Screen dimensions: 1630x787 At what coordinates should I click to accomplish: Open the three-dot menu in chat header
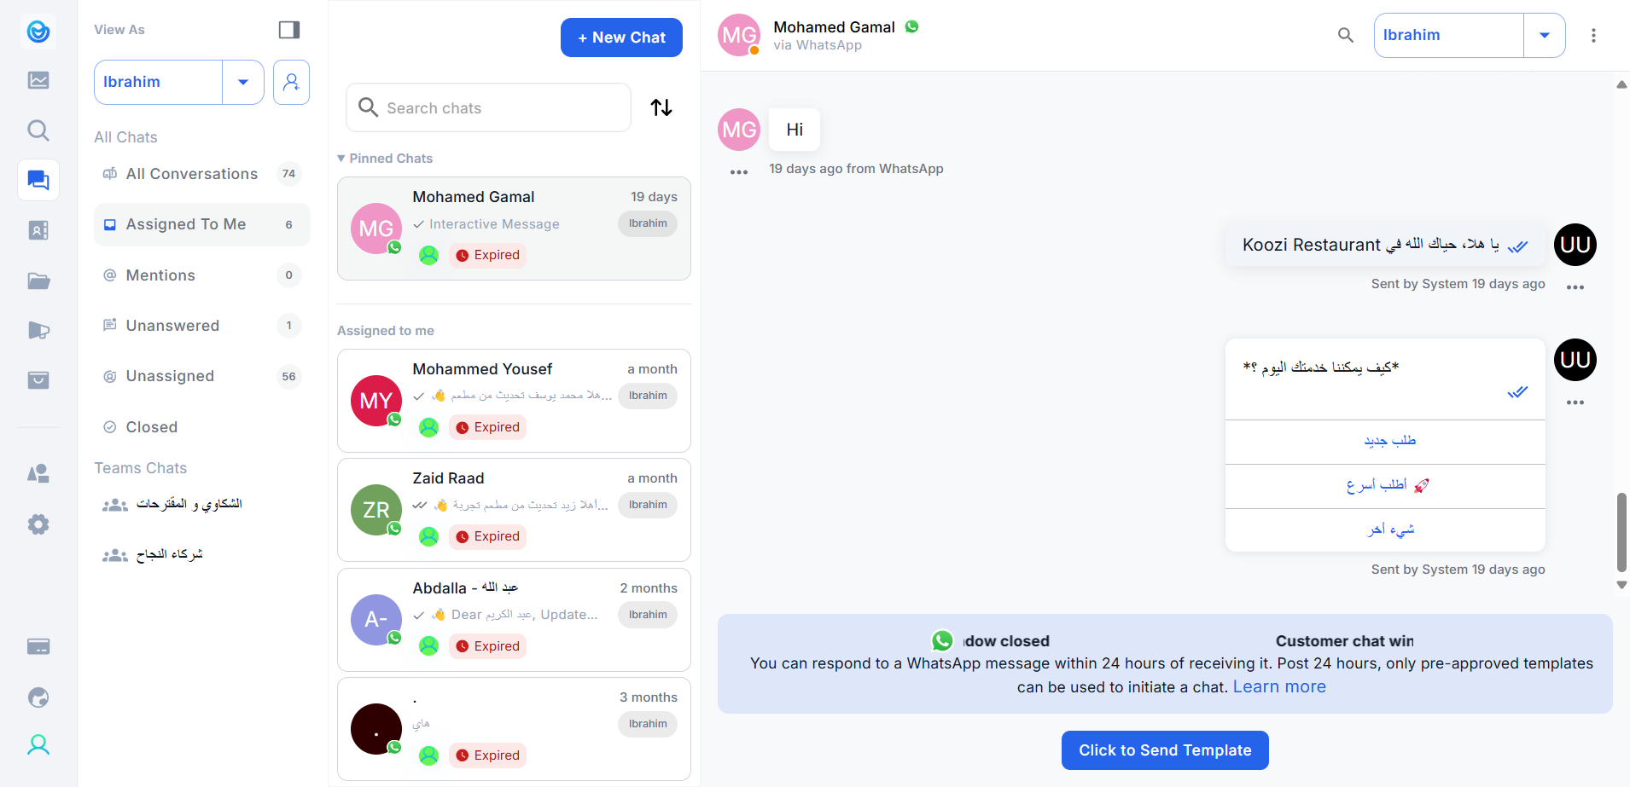pyautogui.click(x=1593, y=35)
